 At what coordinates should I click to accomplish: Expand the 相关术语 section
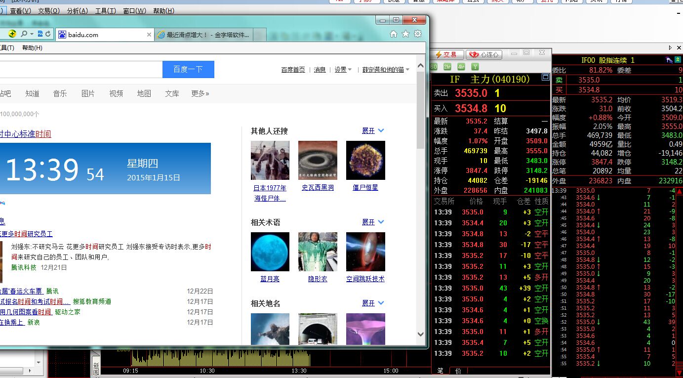[x=373, y=222]
